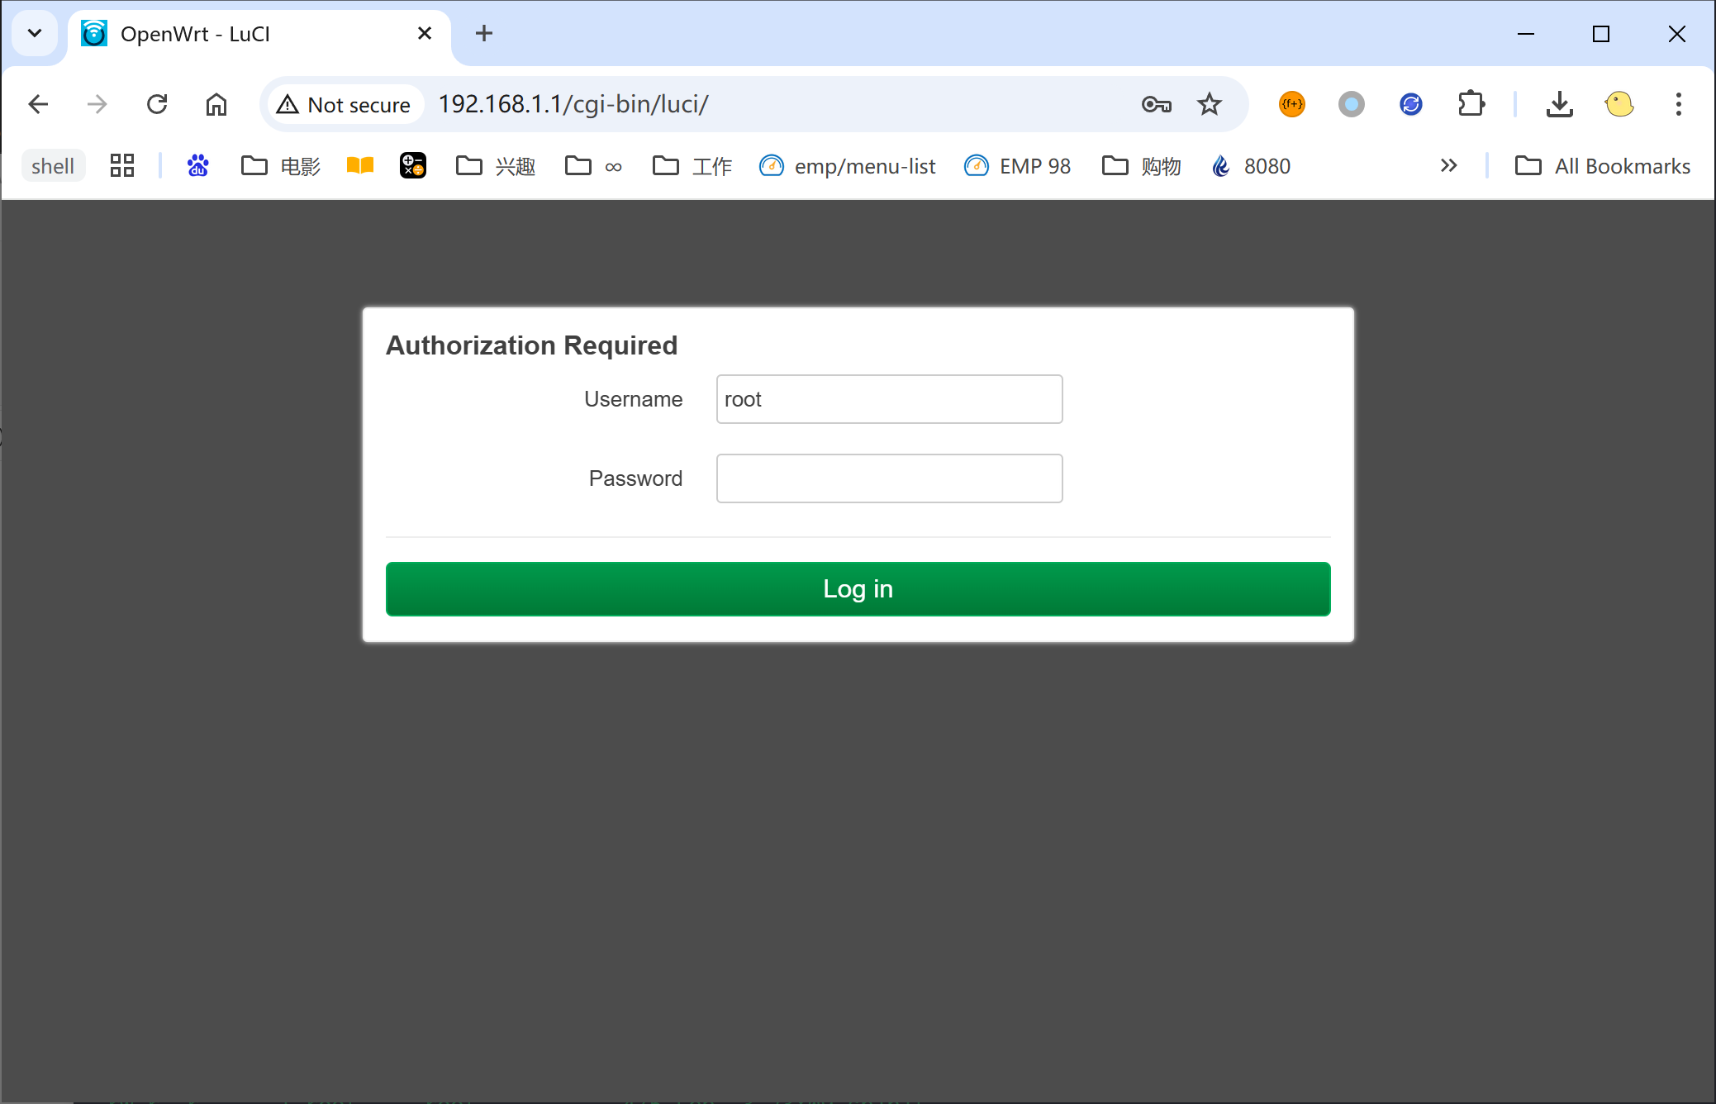
Task: Open the Chrome three-dot menu
Action: pyautogui.click(x=1679, y=104)
